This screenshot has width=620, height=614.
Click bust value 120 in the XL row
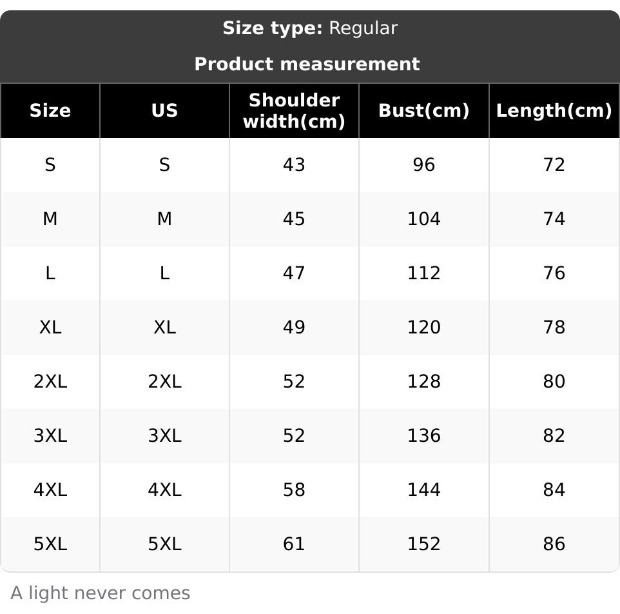(x=423, y=328)
